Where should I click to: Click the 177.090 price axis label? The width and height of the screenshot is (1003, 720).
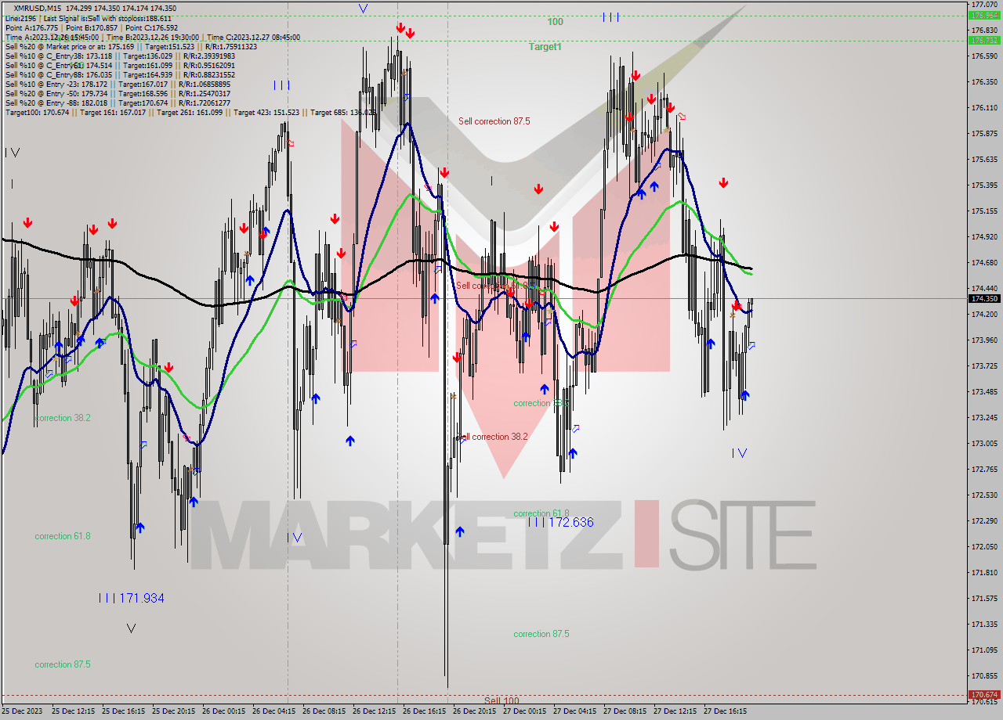tap(983, 5)
